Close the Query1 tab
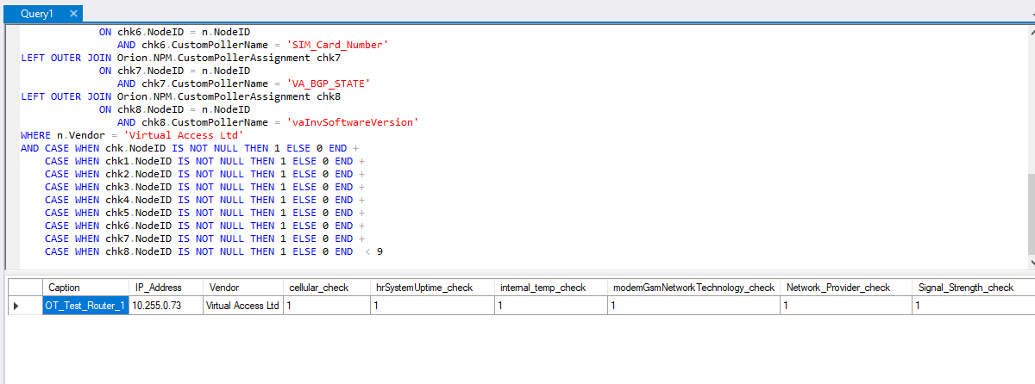This screenshot has height=384, width=1035. [73, 14]
